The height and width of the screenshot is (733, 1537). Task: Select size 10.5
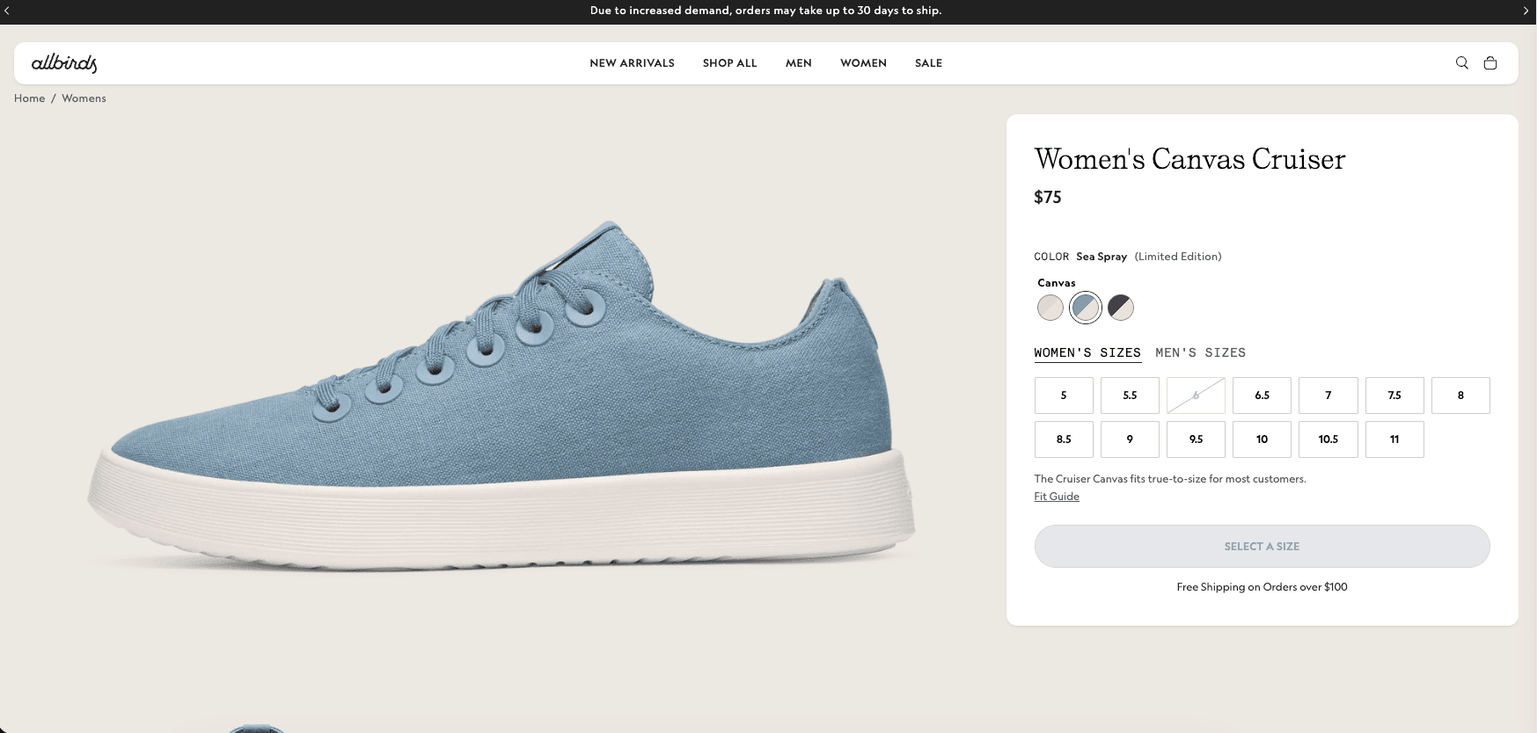tap(1328, 439)
